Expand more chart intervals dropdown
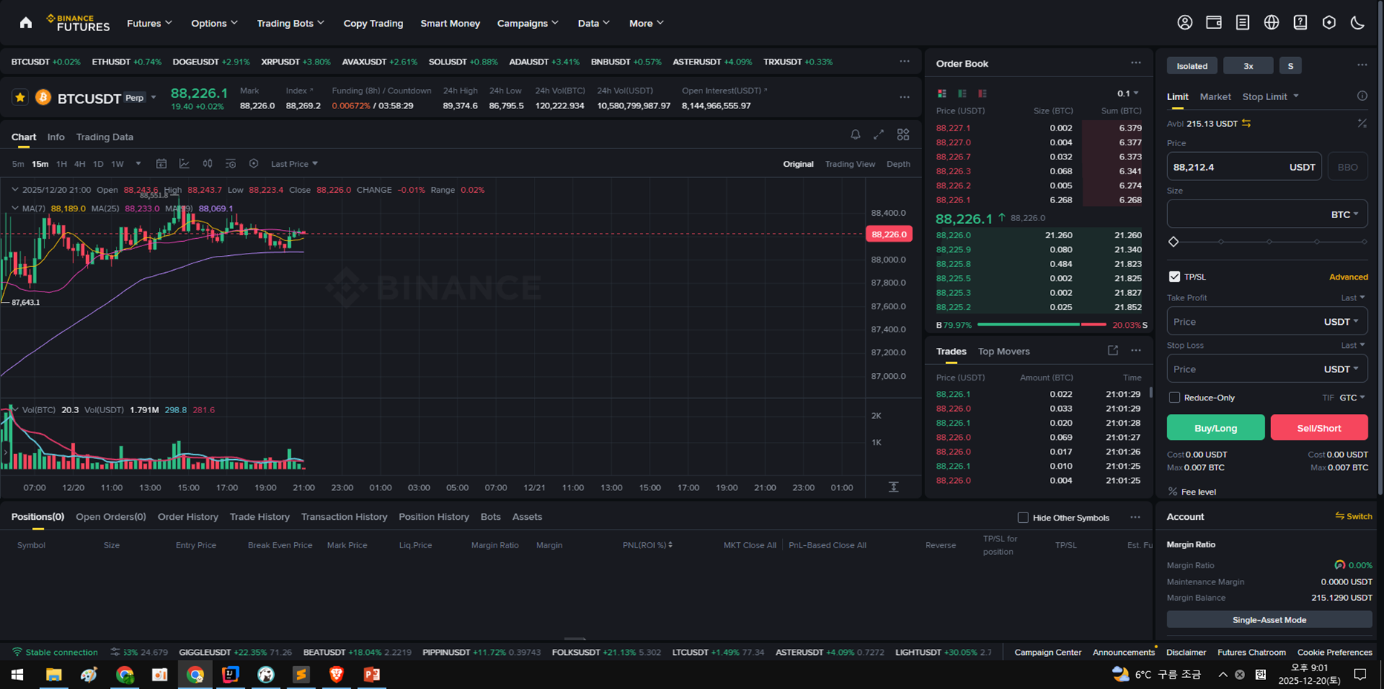Viewport: 1384px width, 689px height. tap(137, 164)
